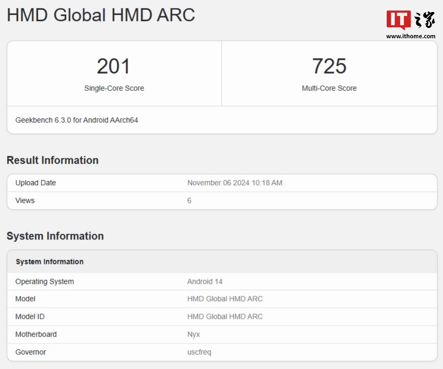Click the Model row value HMD Global HMD ARC
The image size is (443, 369).
(225, 299)
